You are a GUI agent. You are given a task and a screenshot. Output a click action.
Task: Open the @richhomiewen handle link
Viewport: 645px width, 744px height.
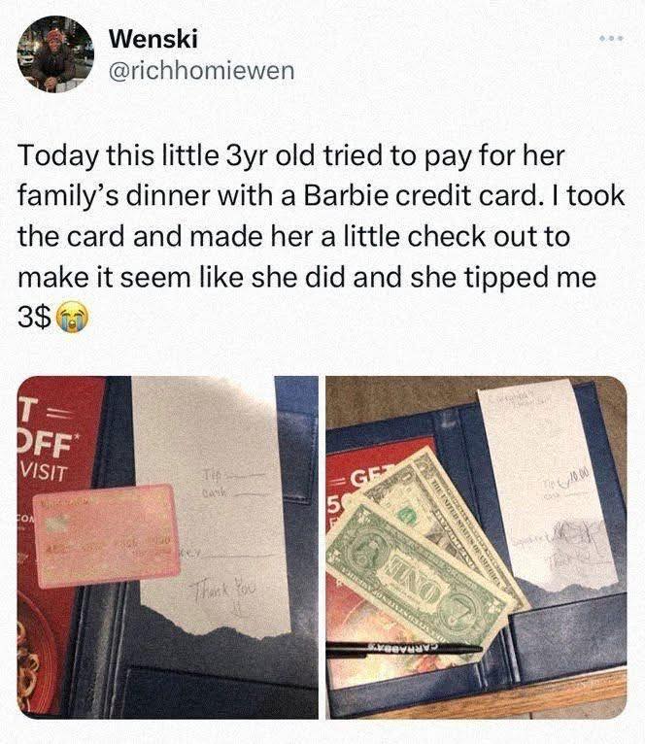tap(202, 71)
